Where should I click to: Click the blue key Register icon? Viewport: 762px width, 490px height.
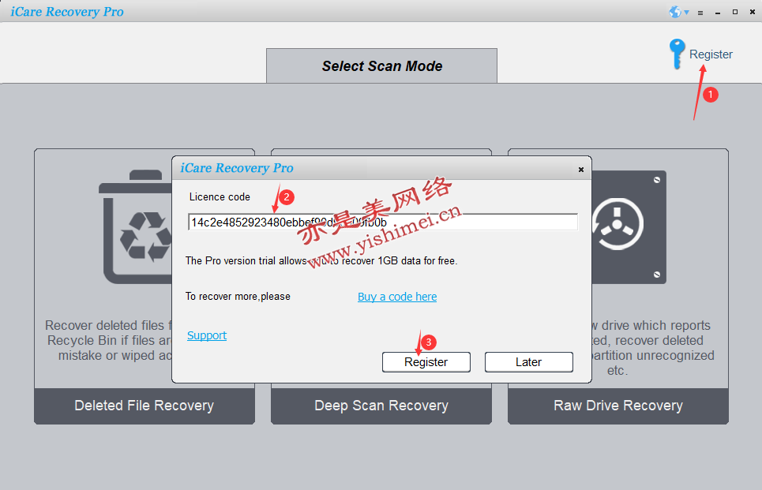(x=677, y=54)
